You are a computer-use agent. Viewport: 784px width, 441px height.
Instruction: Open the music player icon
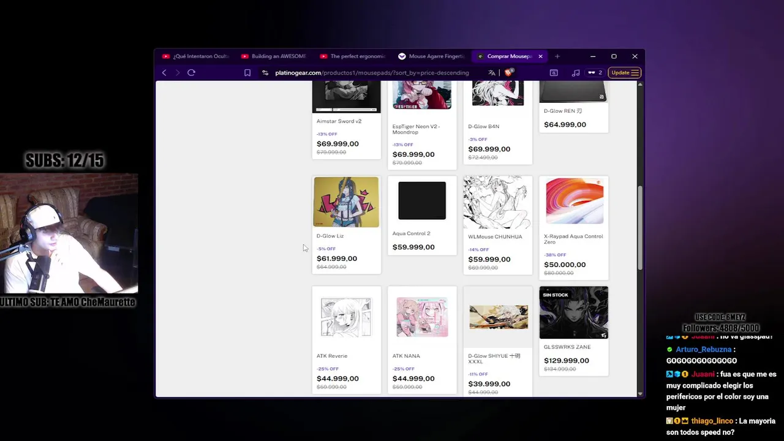pos(576,73)
